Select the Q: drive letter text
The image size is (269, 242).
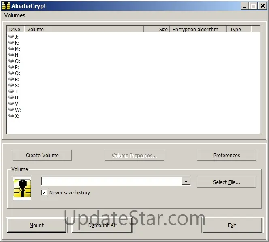coord(17,73)
